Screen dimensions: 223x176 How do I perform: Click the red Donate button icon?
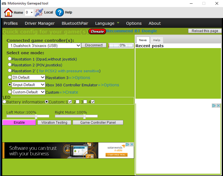tap(97, 31)
